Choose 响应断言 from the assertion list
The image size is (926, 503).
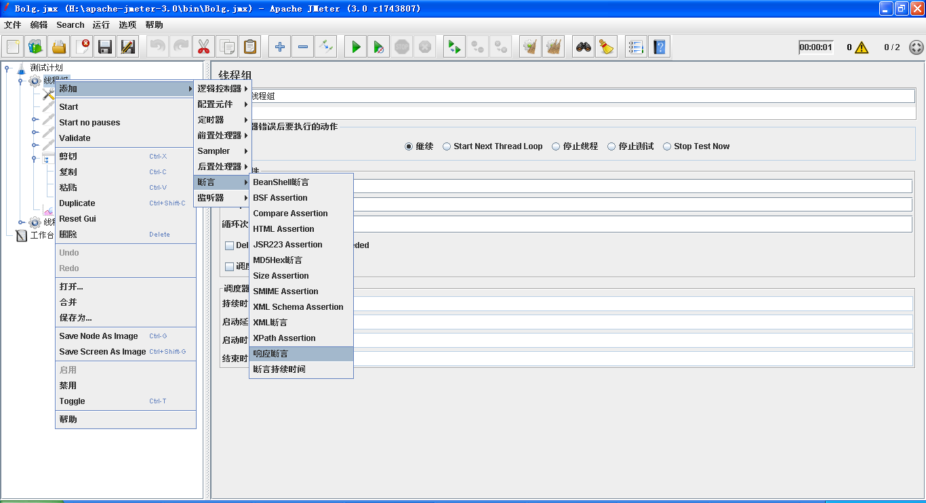tap(301, 354)
